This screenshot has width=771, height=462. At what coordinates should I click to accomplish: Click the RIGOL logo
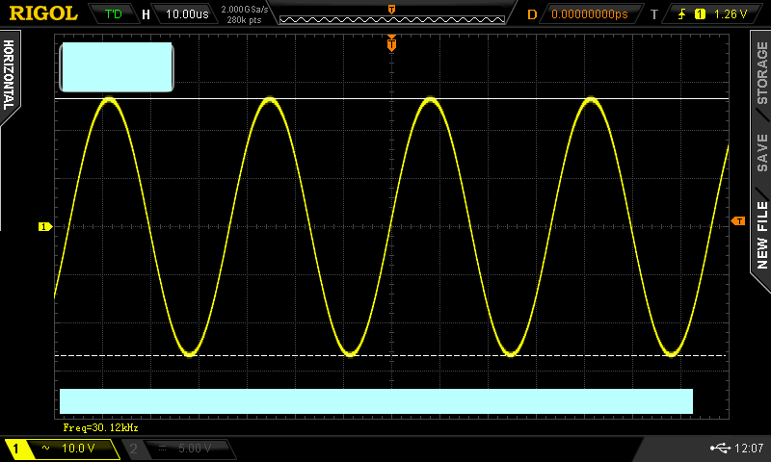43,13
